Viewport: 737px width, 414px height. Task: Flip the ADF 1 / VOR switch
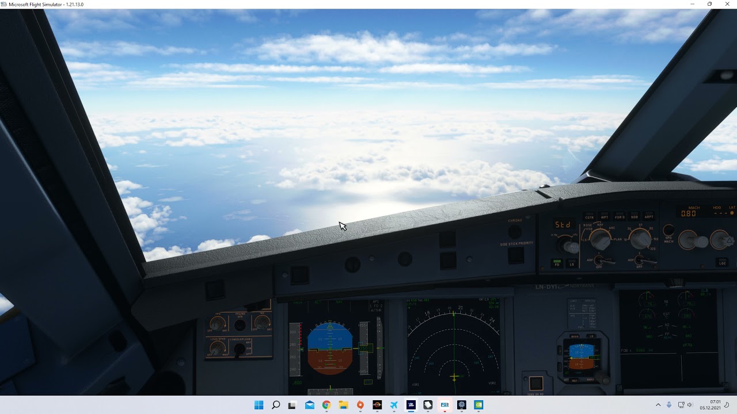pyautogui.click(x=603, y=261)
